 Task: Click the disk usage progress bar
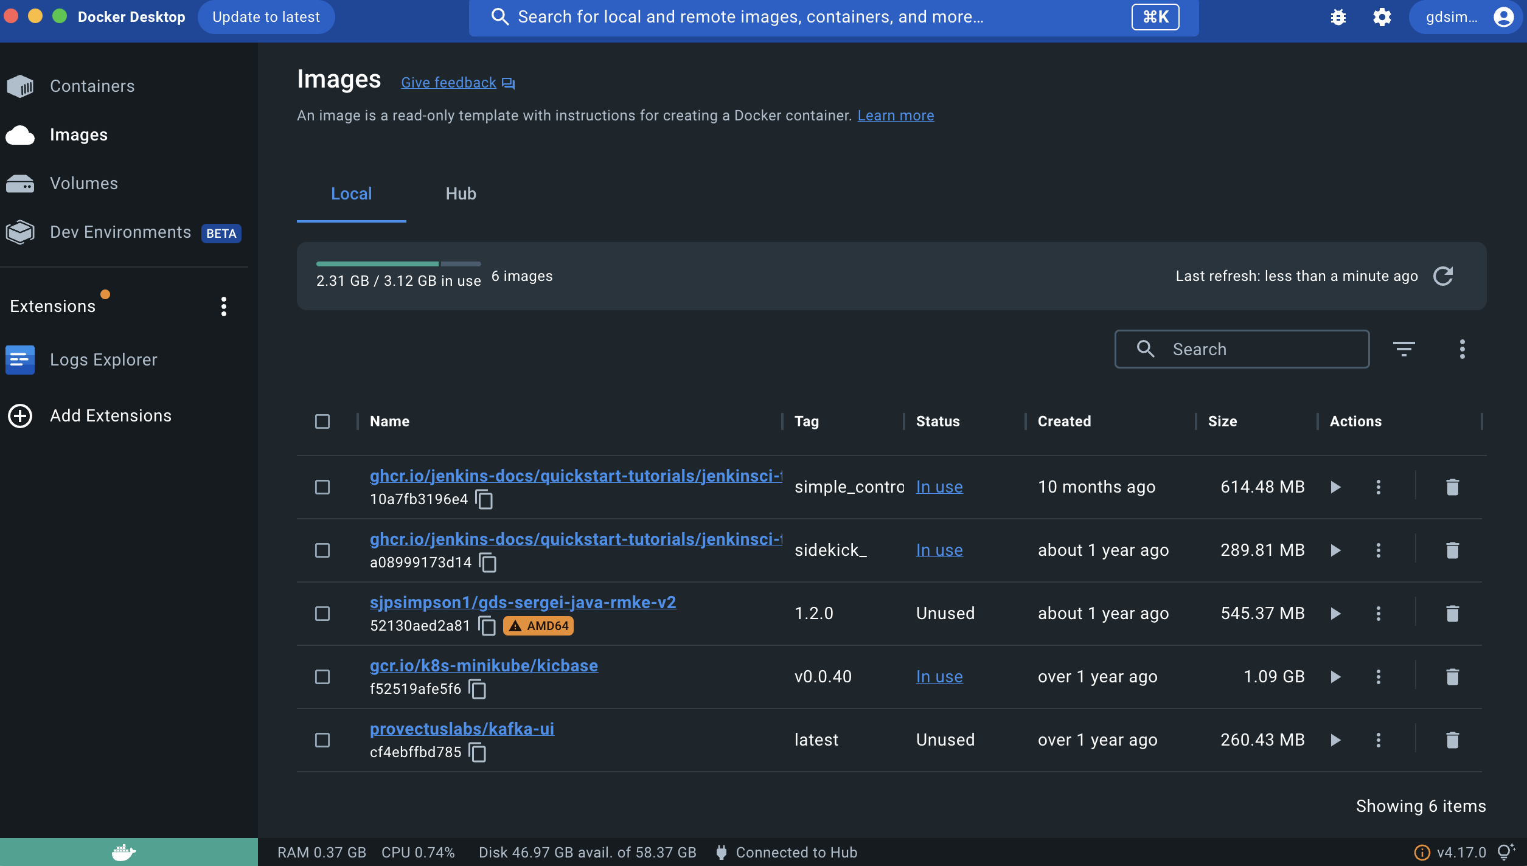click(398, 264)
